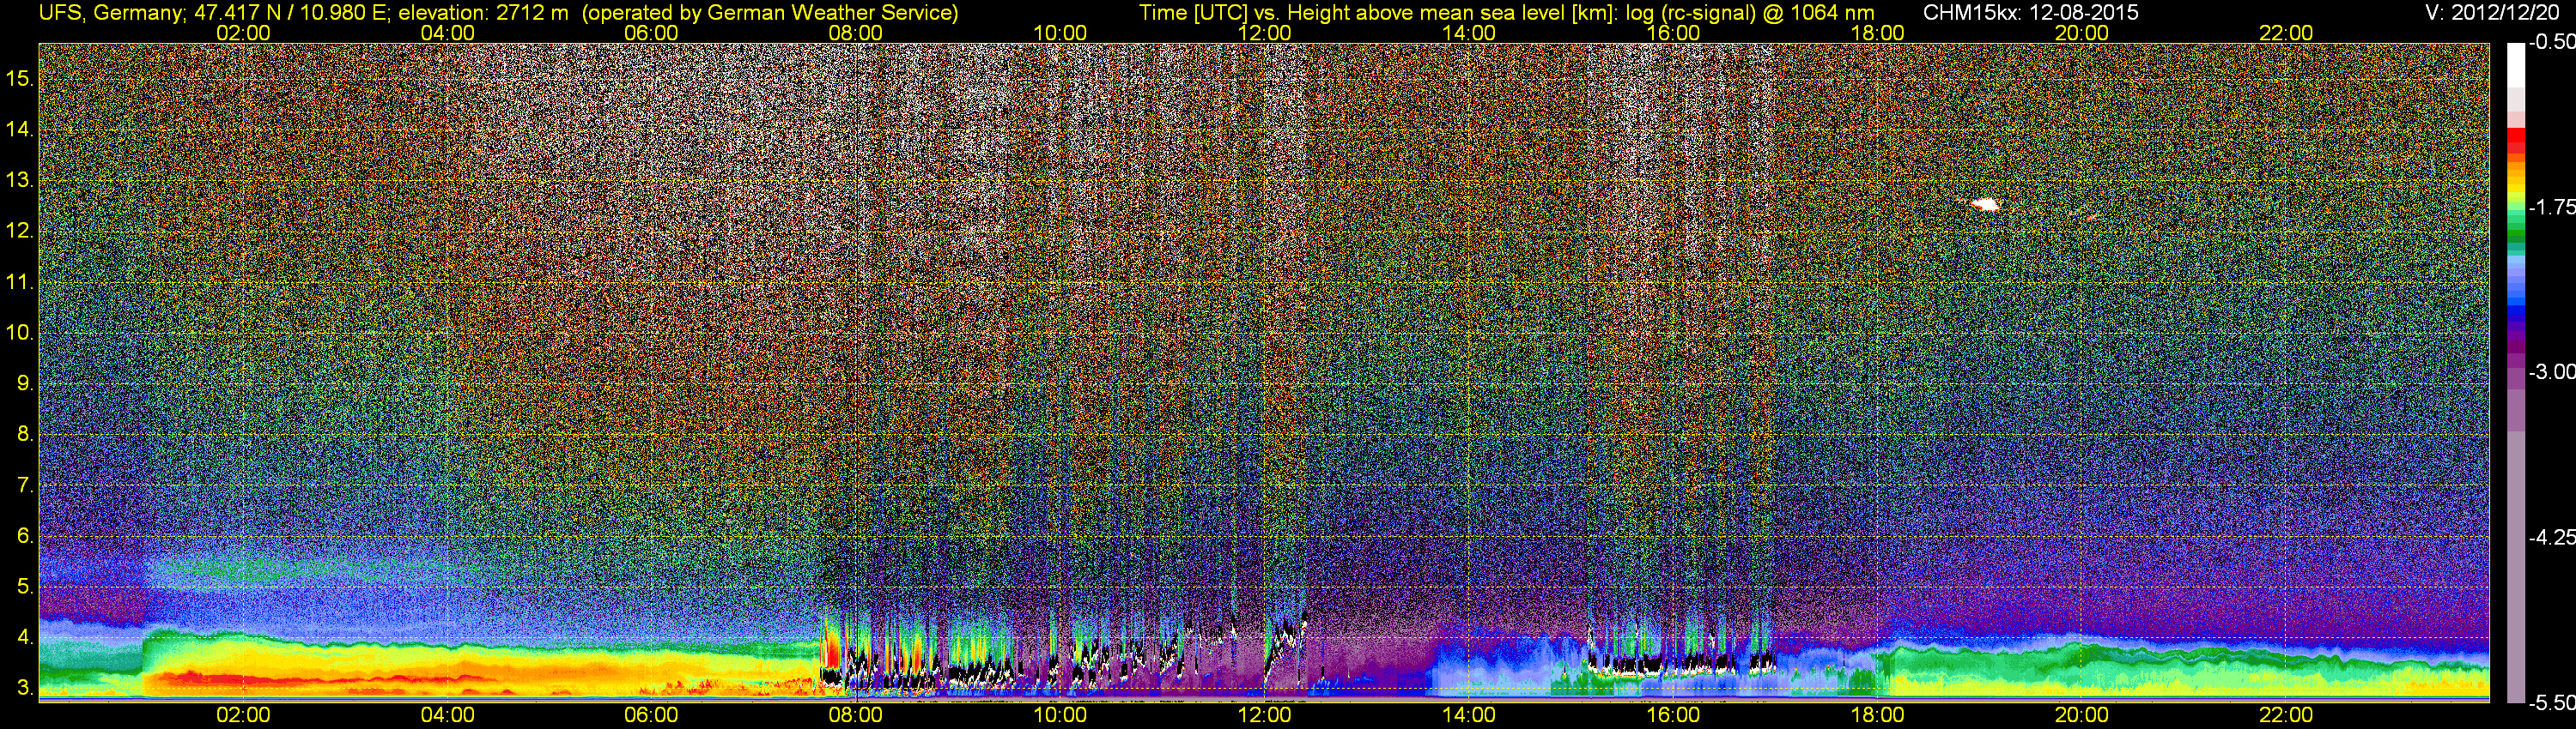Image resolution: width=2576 pixels, height=729 pixels.
Task: Click the colorbar value '-3.00'
Action: 2551,371
